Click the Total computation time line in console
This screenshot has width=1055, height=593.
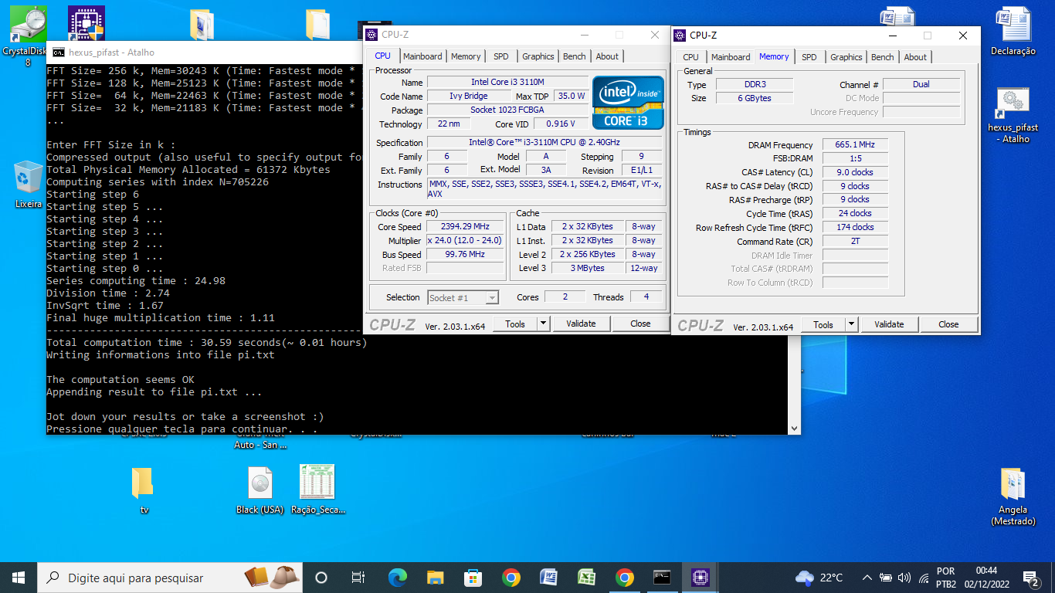[206, 343]
